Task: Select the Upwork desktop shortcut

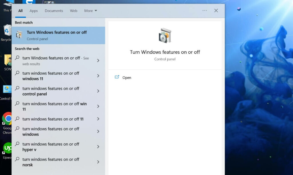Action: [7, 151]
